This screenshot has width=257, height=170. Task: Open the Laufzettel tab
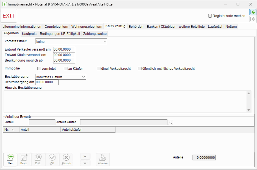[x=215, y=27]
